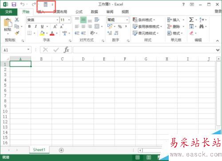Switch to the Data tab
222x161 pixels.
pos(94,12)
